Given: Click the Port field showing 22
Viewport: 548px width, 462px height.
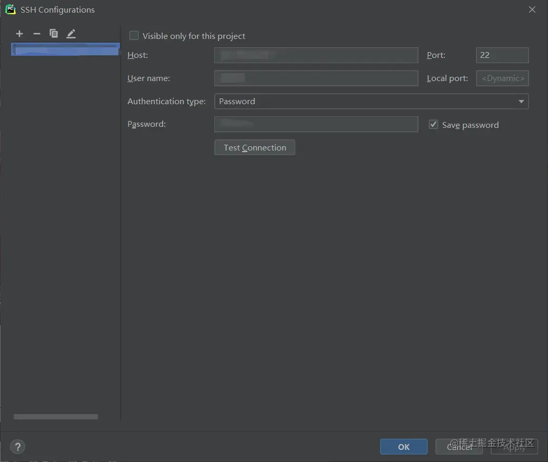Looking at the screenshot, I should point(502,55).
